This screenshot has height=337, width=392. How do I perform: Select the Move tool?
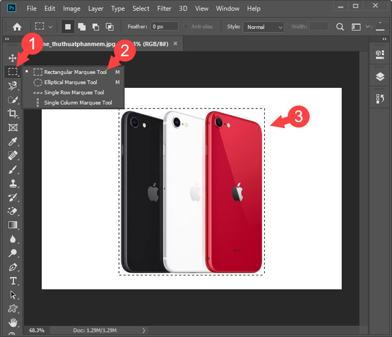pos(13,58)
